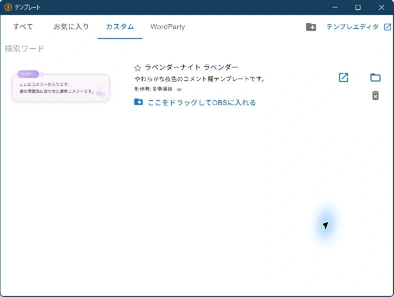Open ラベンダーナイト template in external window icon
The width and height of the screenshot is (394, 297).
343,77
